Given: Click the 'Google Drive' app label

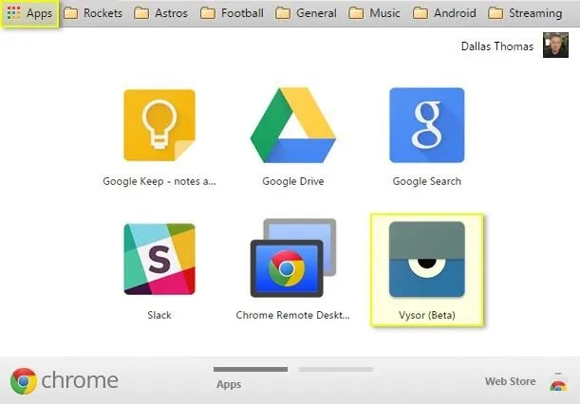Looking at the screenshot, I should (x=293, y=181).
